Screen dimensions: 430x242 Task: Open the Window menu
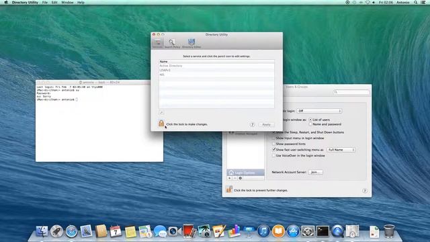(67, 3)
